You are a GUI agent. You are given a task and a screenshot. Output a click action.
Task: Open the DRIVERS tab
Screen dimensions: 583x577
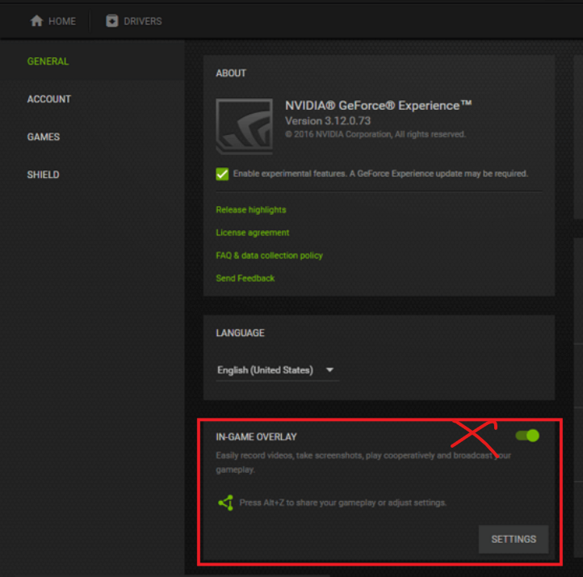pos(134,21)
